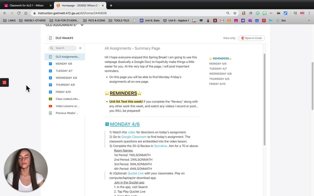Click the zoom magnifier in address bar

pos(228,13)
